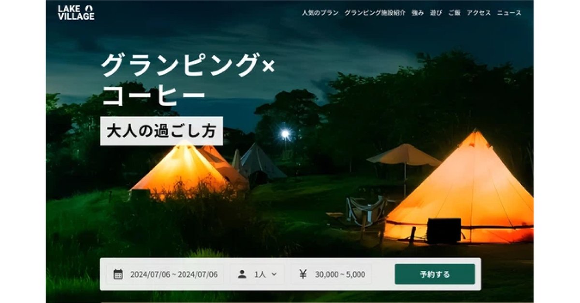Click the Lake Village logo
This screenshot has width=580, height=303.
[x=76, y=12]
